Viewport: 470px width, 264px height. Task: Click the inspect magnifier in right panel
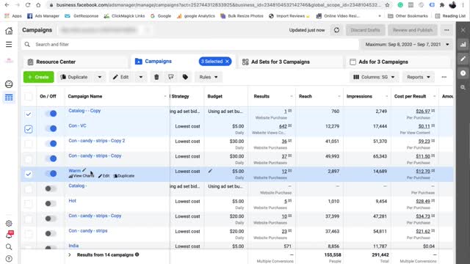click(463, 87)
